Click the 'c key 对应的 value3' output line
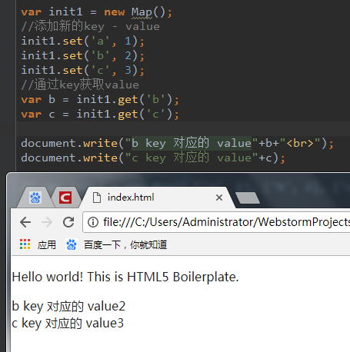The image size is (350, 352). (x=68, y=324)
